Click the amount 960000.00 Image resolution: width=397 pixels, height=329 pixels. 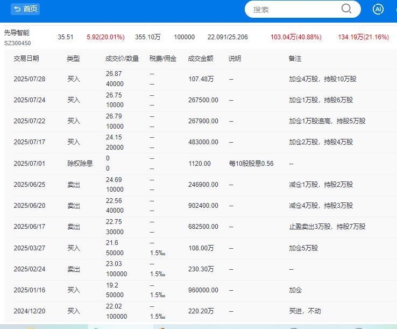(203, 290)
